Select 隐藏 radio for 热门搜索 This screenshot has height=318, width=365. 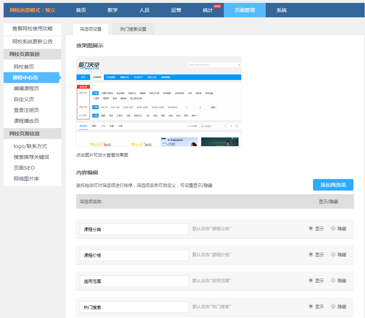[x=333, y=306]
